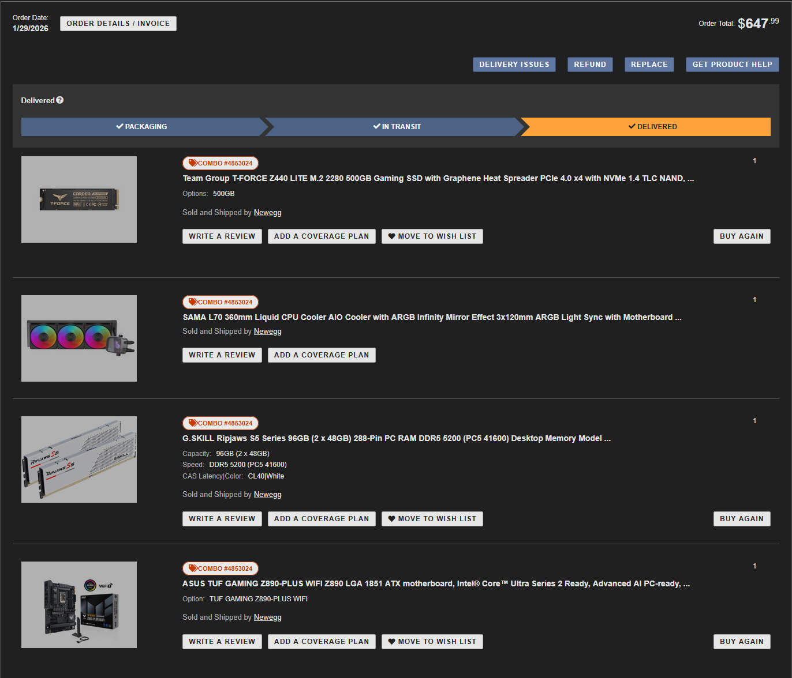Open SAMA L70 liquid cooler thumbnail
This screenshot has height=678, width=792.
click(x=79, y=338)
